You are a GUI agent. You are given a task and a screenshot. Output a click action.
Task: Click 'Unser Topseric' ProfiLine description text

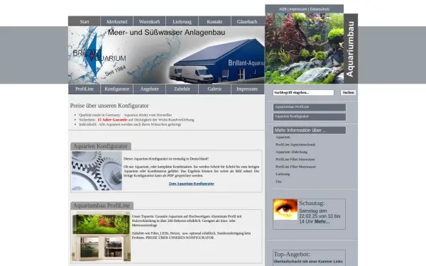pos(187,221)
